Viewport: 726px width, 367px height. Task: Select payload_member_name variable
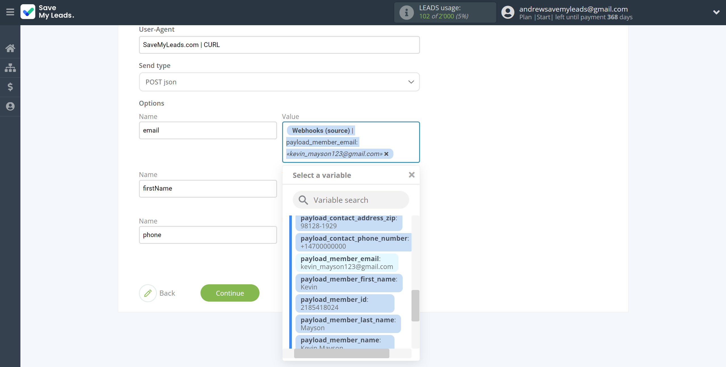(x=345, y=342)
